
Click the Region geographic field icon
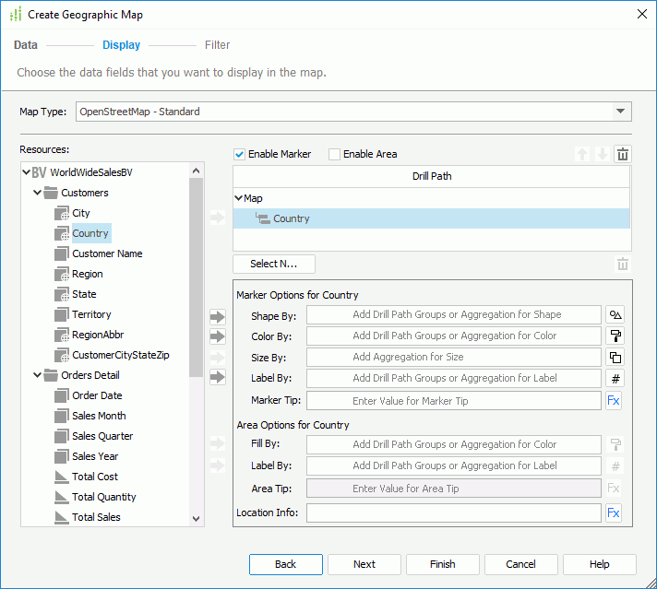[x=62, y=274]
